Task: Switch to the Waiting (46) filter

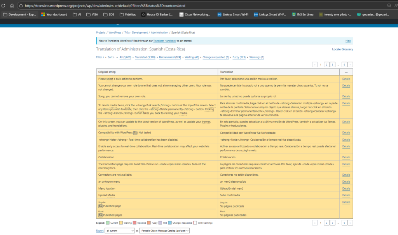Action: click(192, 57)
